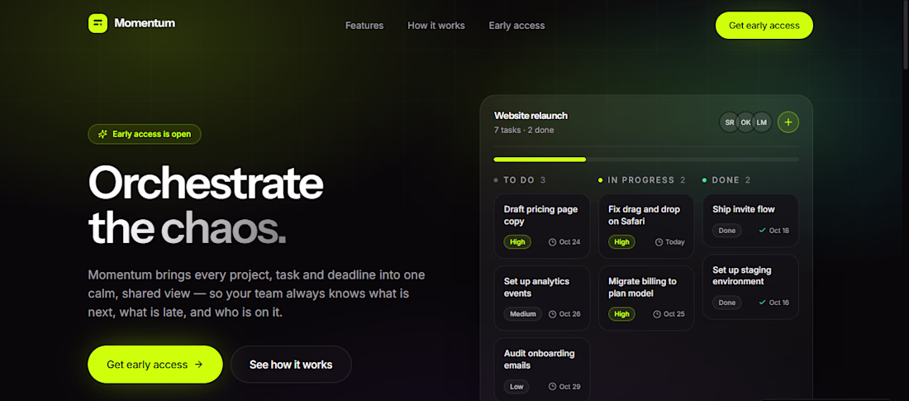The width and height of the screenshot is (909, 401).
Task: Click Website relaunch project title
Action: [531, 116]
